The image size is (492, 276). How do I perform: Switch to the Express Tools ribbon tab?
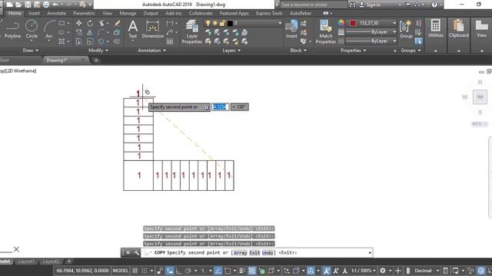(x=269, y=14)
